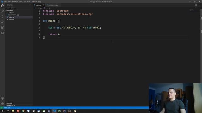Click main.cpp in the breadcrumb
Viewport: 202px width, 113px height.
[39, 8]
